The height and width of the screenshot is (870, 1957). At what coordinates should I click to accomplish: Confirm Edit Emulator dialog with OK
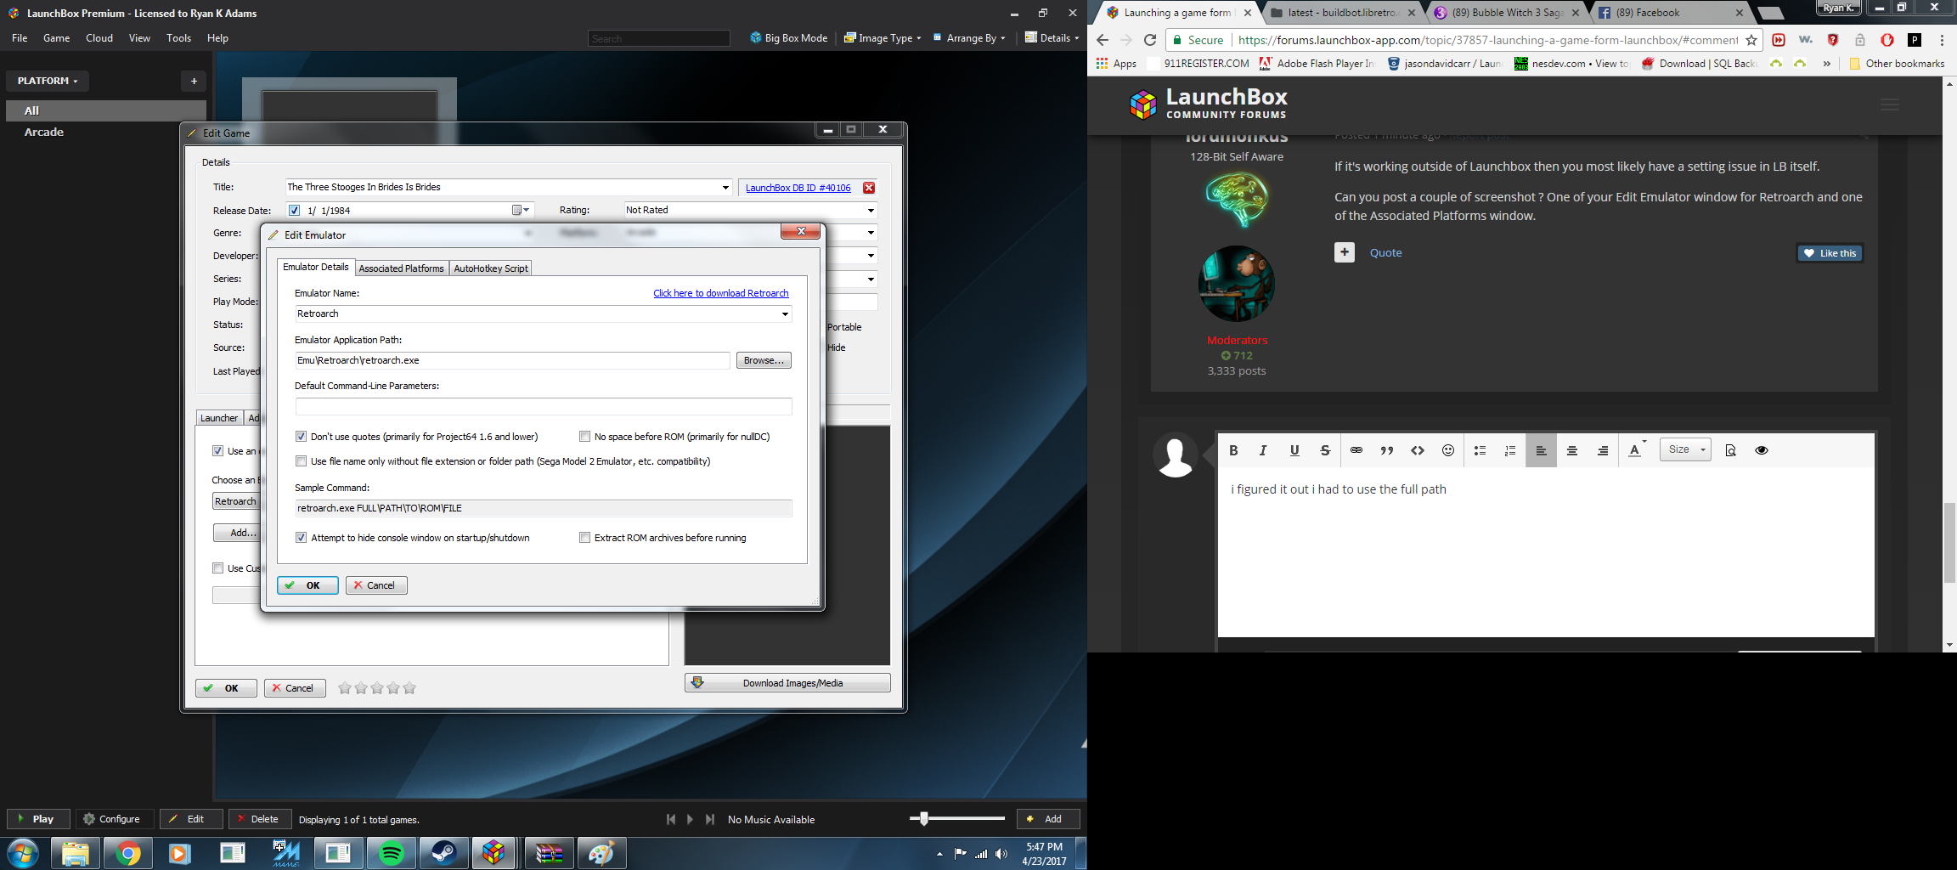pyautogui.click(x=307, y=585)
